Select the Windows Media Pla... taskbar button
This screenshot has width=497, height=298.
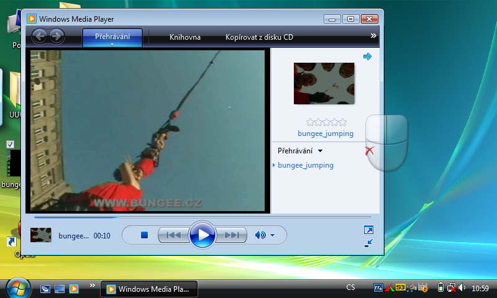(149, 289)
